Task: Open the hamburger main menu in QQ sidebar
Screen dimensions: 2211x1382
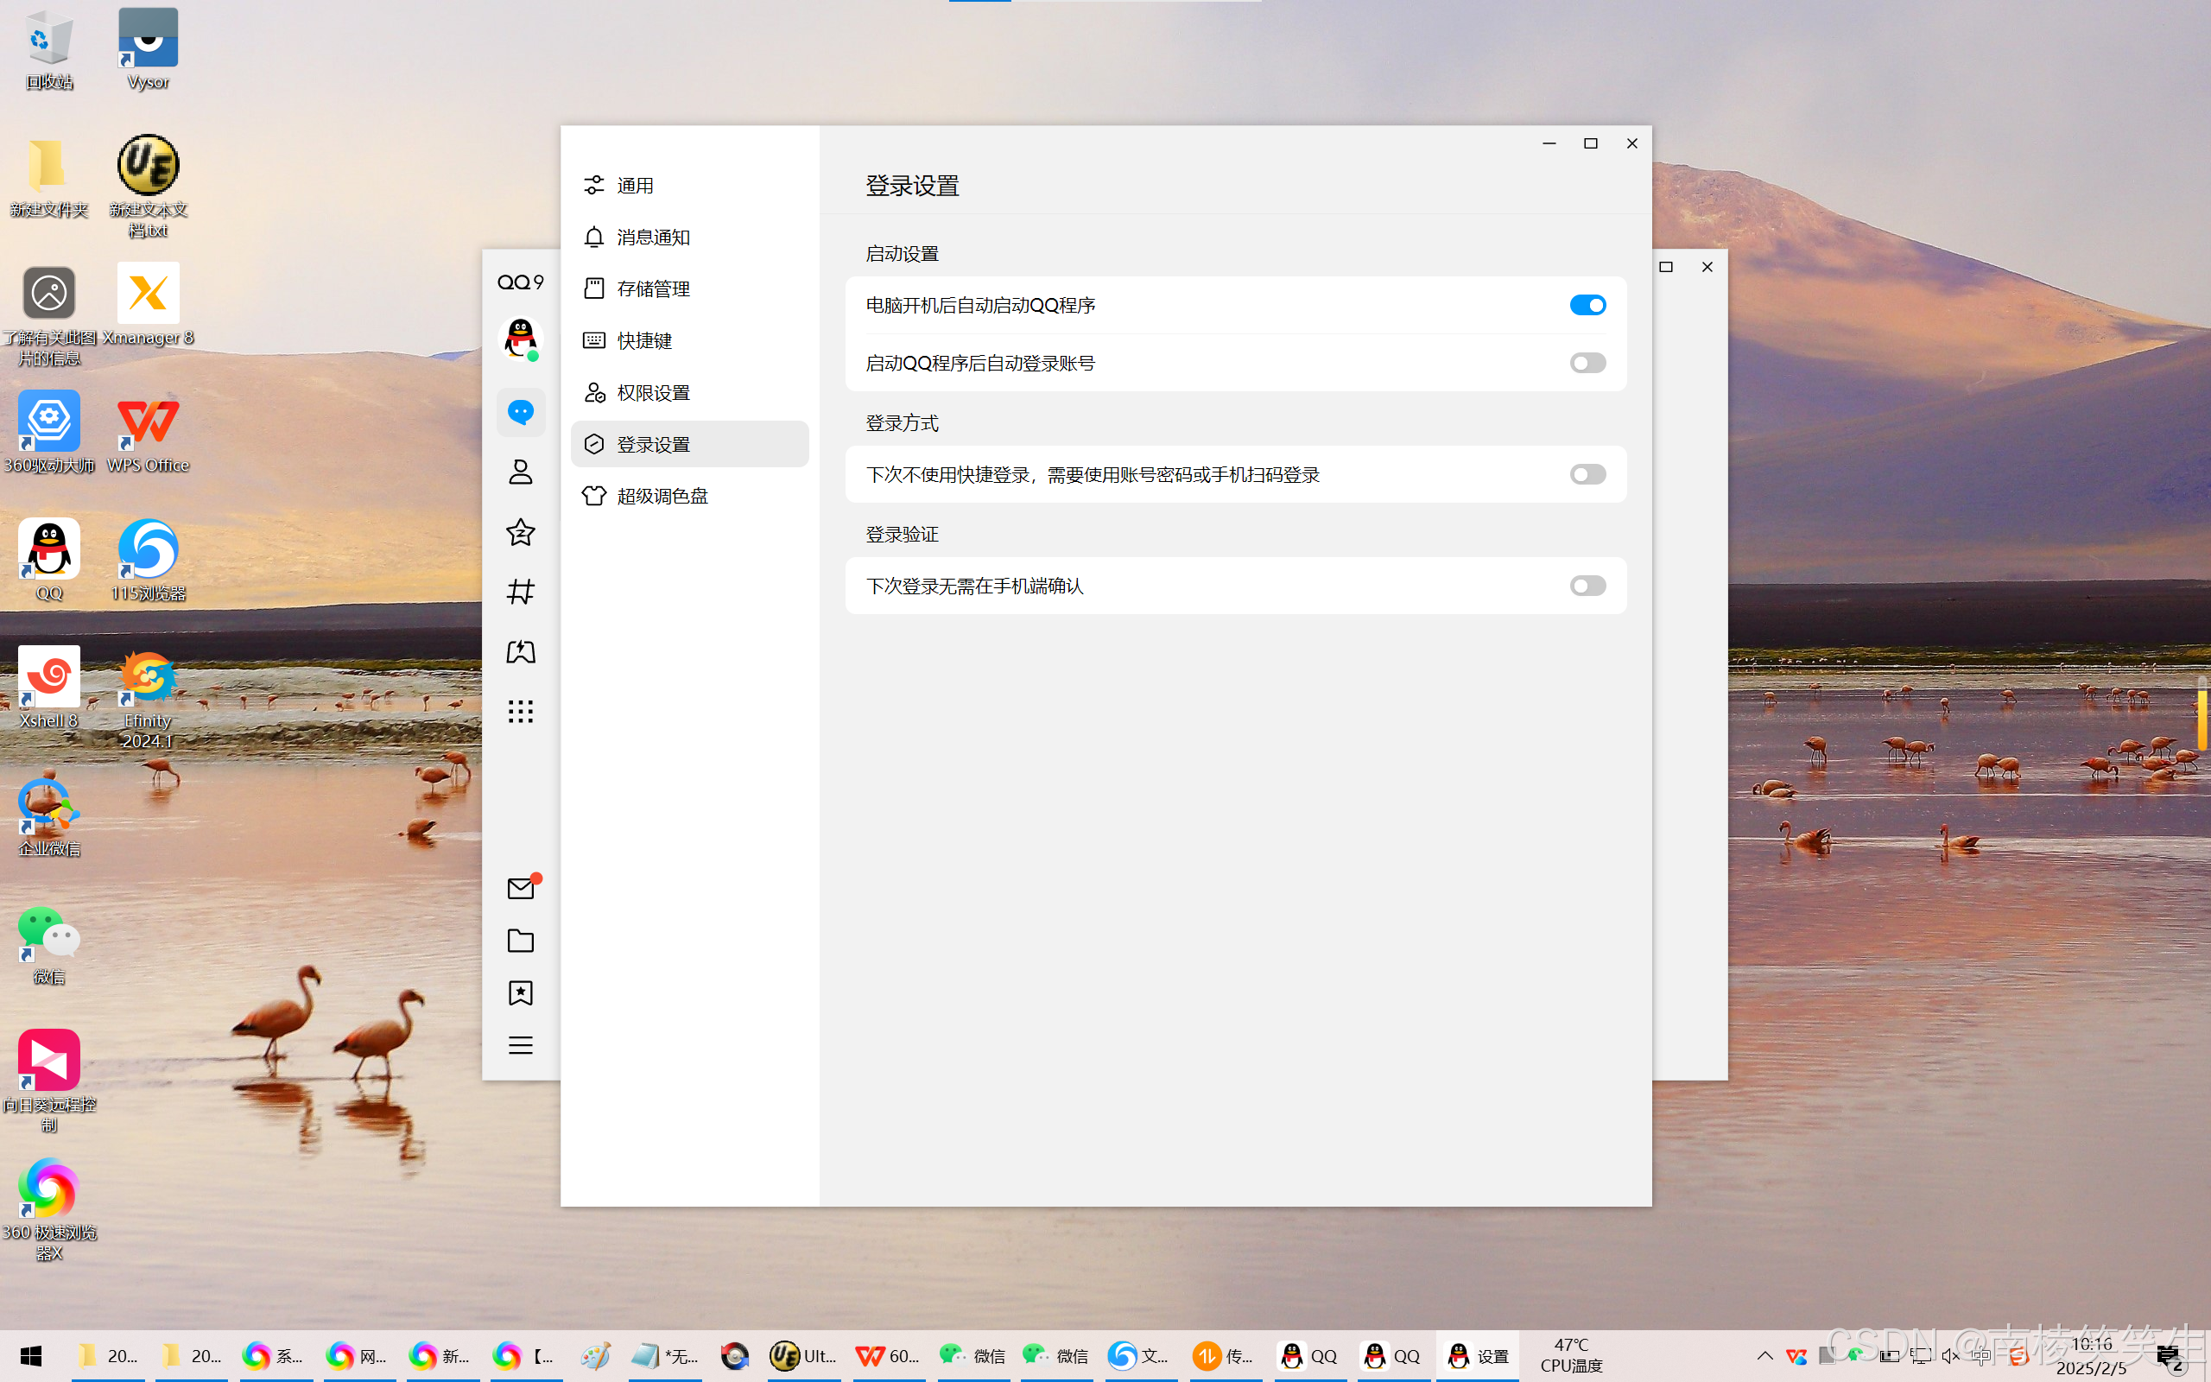Action: pos(521,1045)
